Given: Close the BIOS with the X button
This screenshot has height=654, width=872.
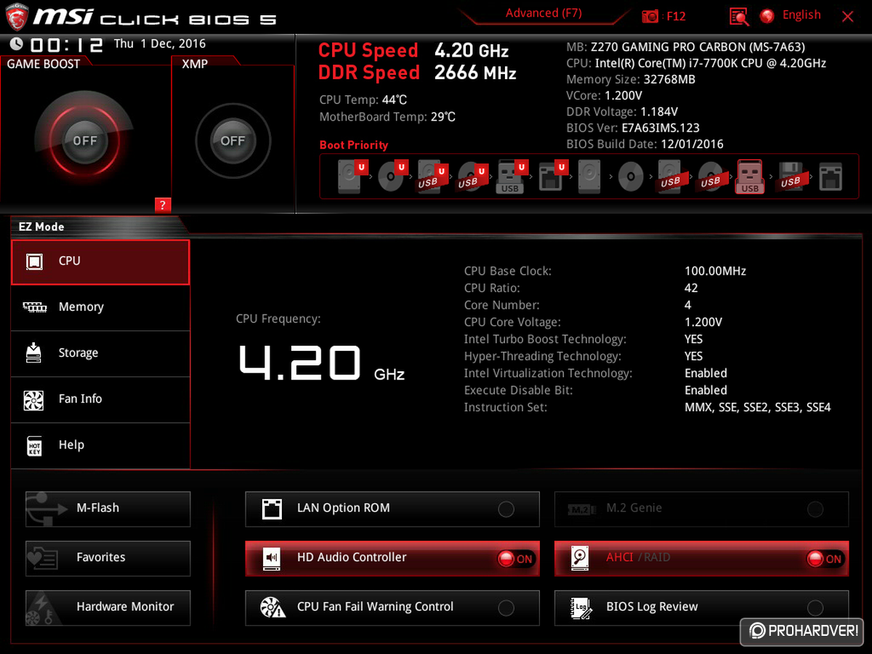Looking at the screenshot, I should (847, 17).
